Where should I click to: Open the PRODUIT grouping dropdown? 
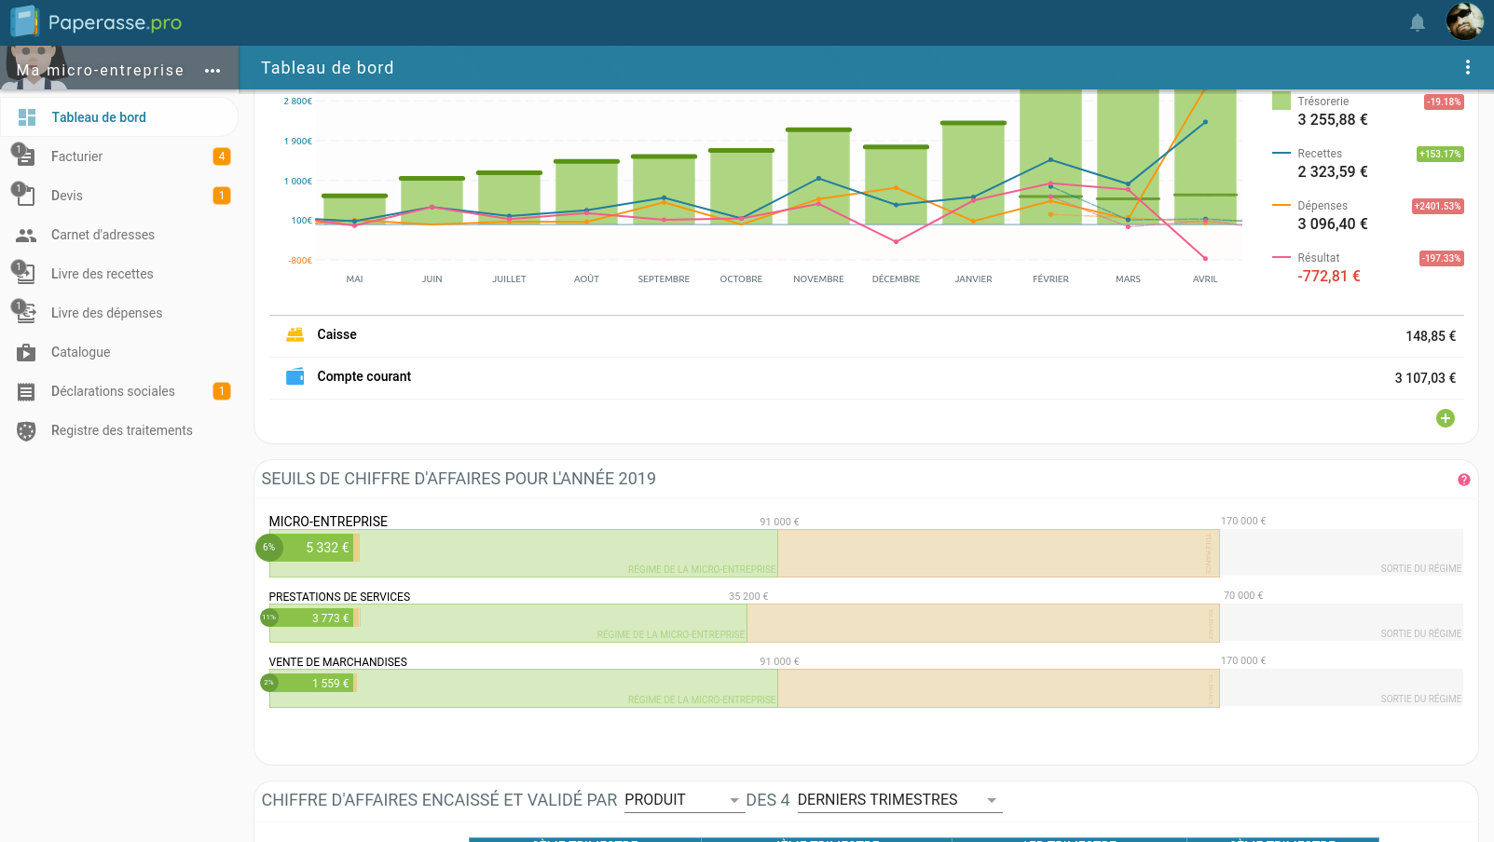(683, 800)
